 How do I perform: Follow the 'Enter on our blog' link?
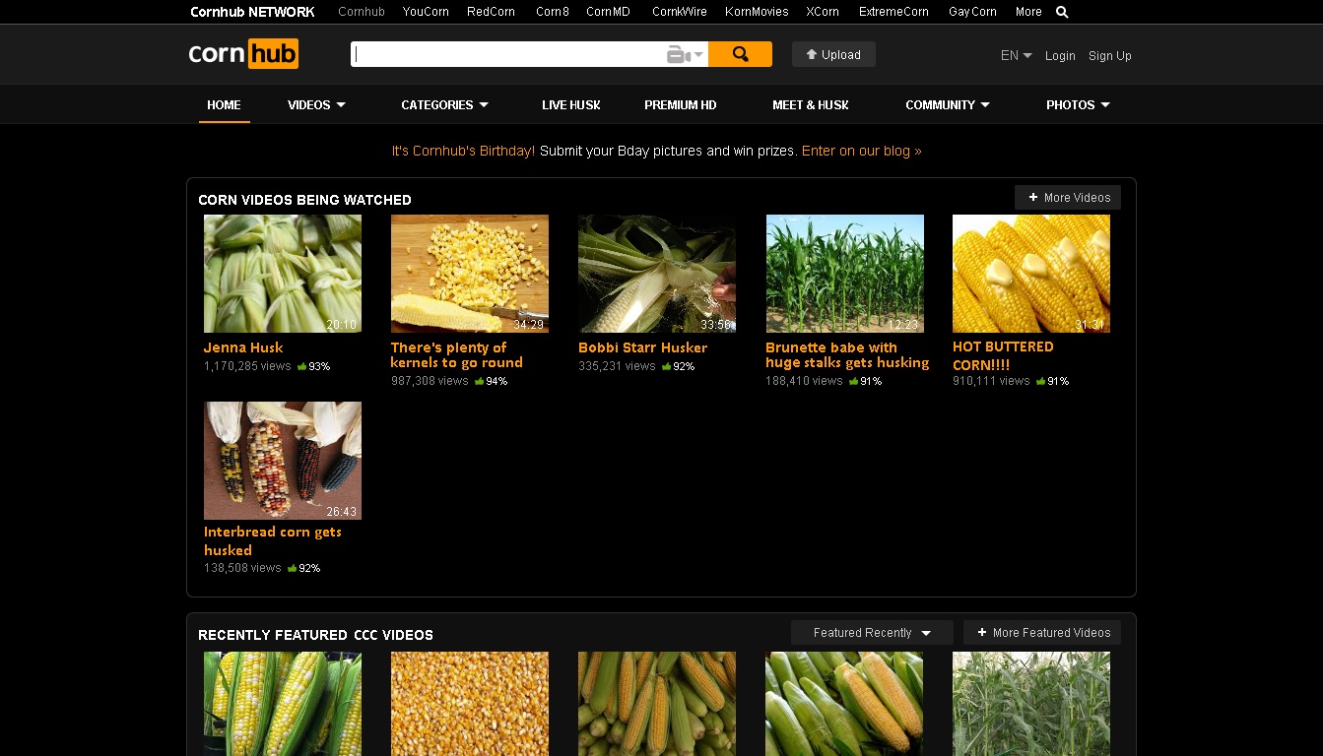click(861, 152)
